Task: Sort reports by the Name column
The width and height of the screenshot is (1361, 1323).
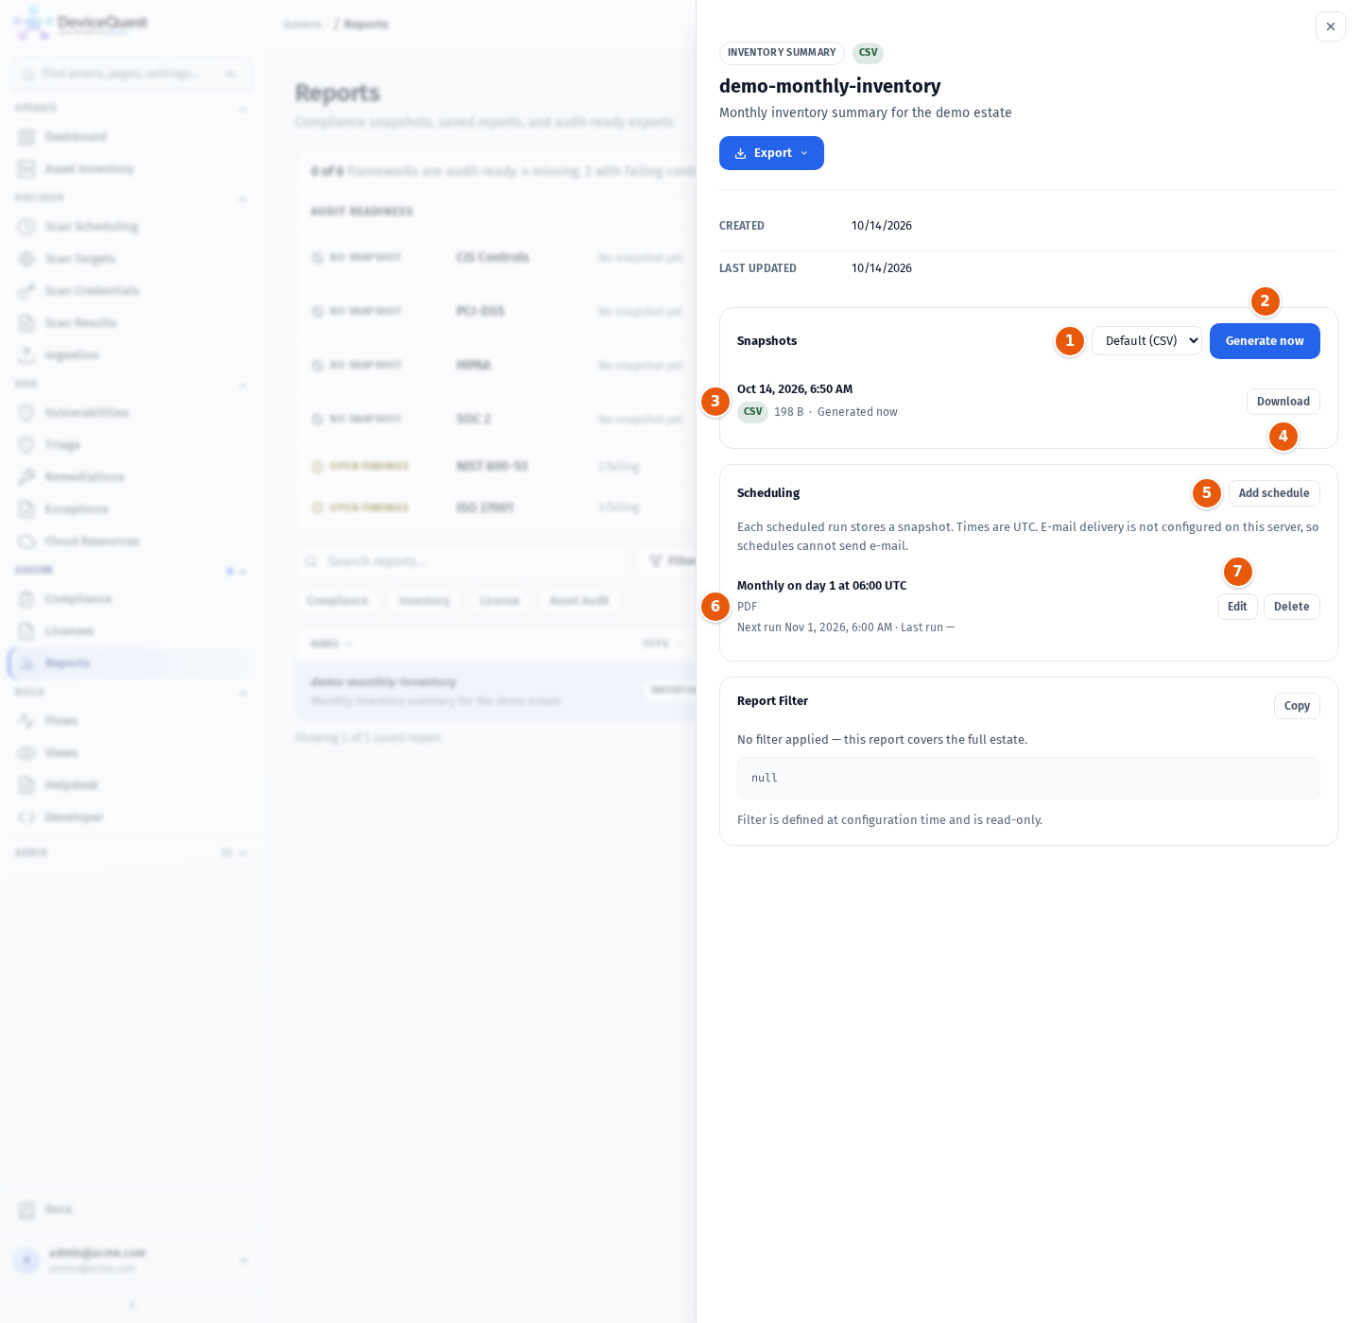Action: click(x=331, y=644)
